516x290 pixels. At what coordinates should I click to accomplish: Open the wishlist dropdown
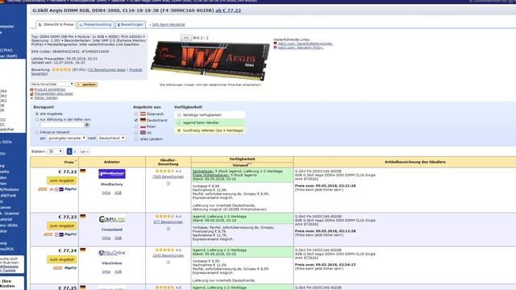pos(52,85)
